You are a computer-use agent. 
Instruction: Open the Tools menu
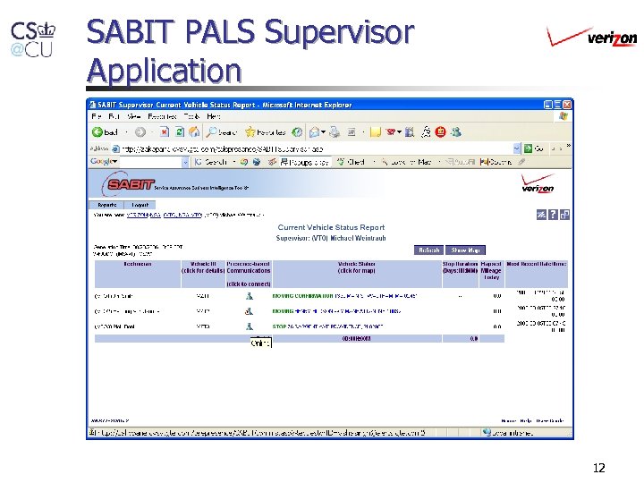pos(191,116)
